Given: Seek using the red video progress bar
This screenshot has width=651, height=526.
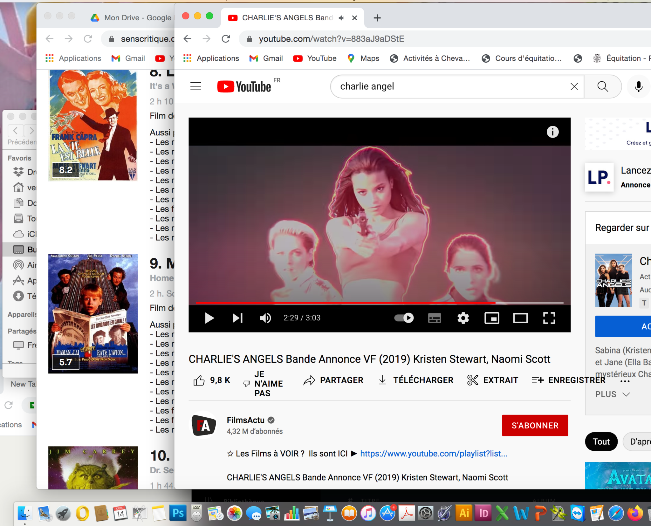Looking at the screenshot, I should click(x=380, y=303).
